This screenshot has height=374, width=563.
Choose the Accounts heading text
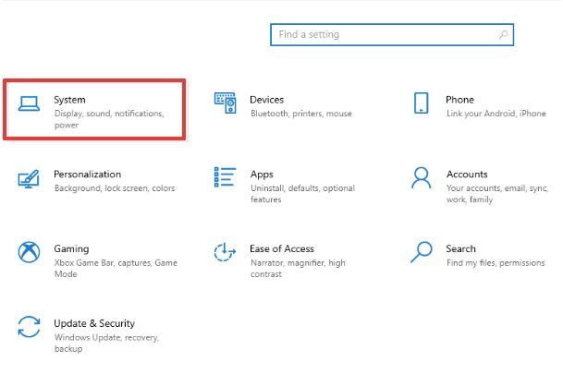(467, 174)
